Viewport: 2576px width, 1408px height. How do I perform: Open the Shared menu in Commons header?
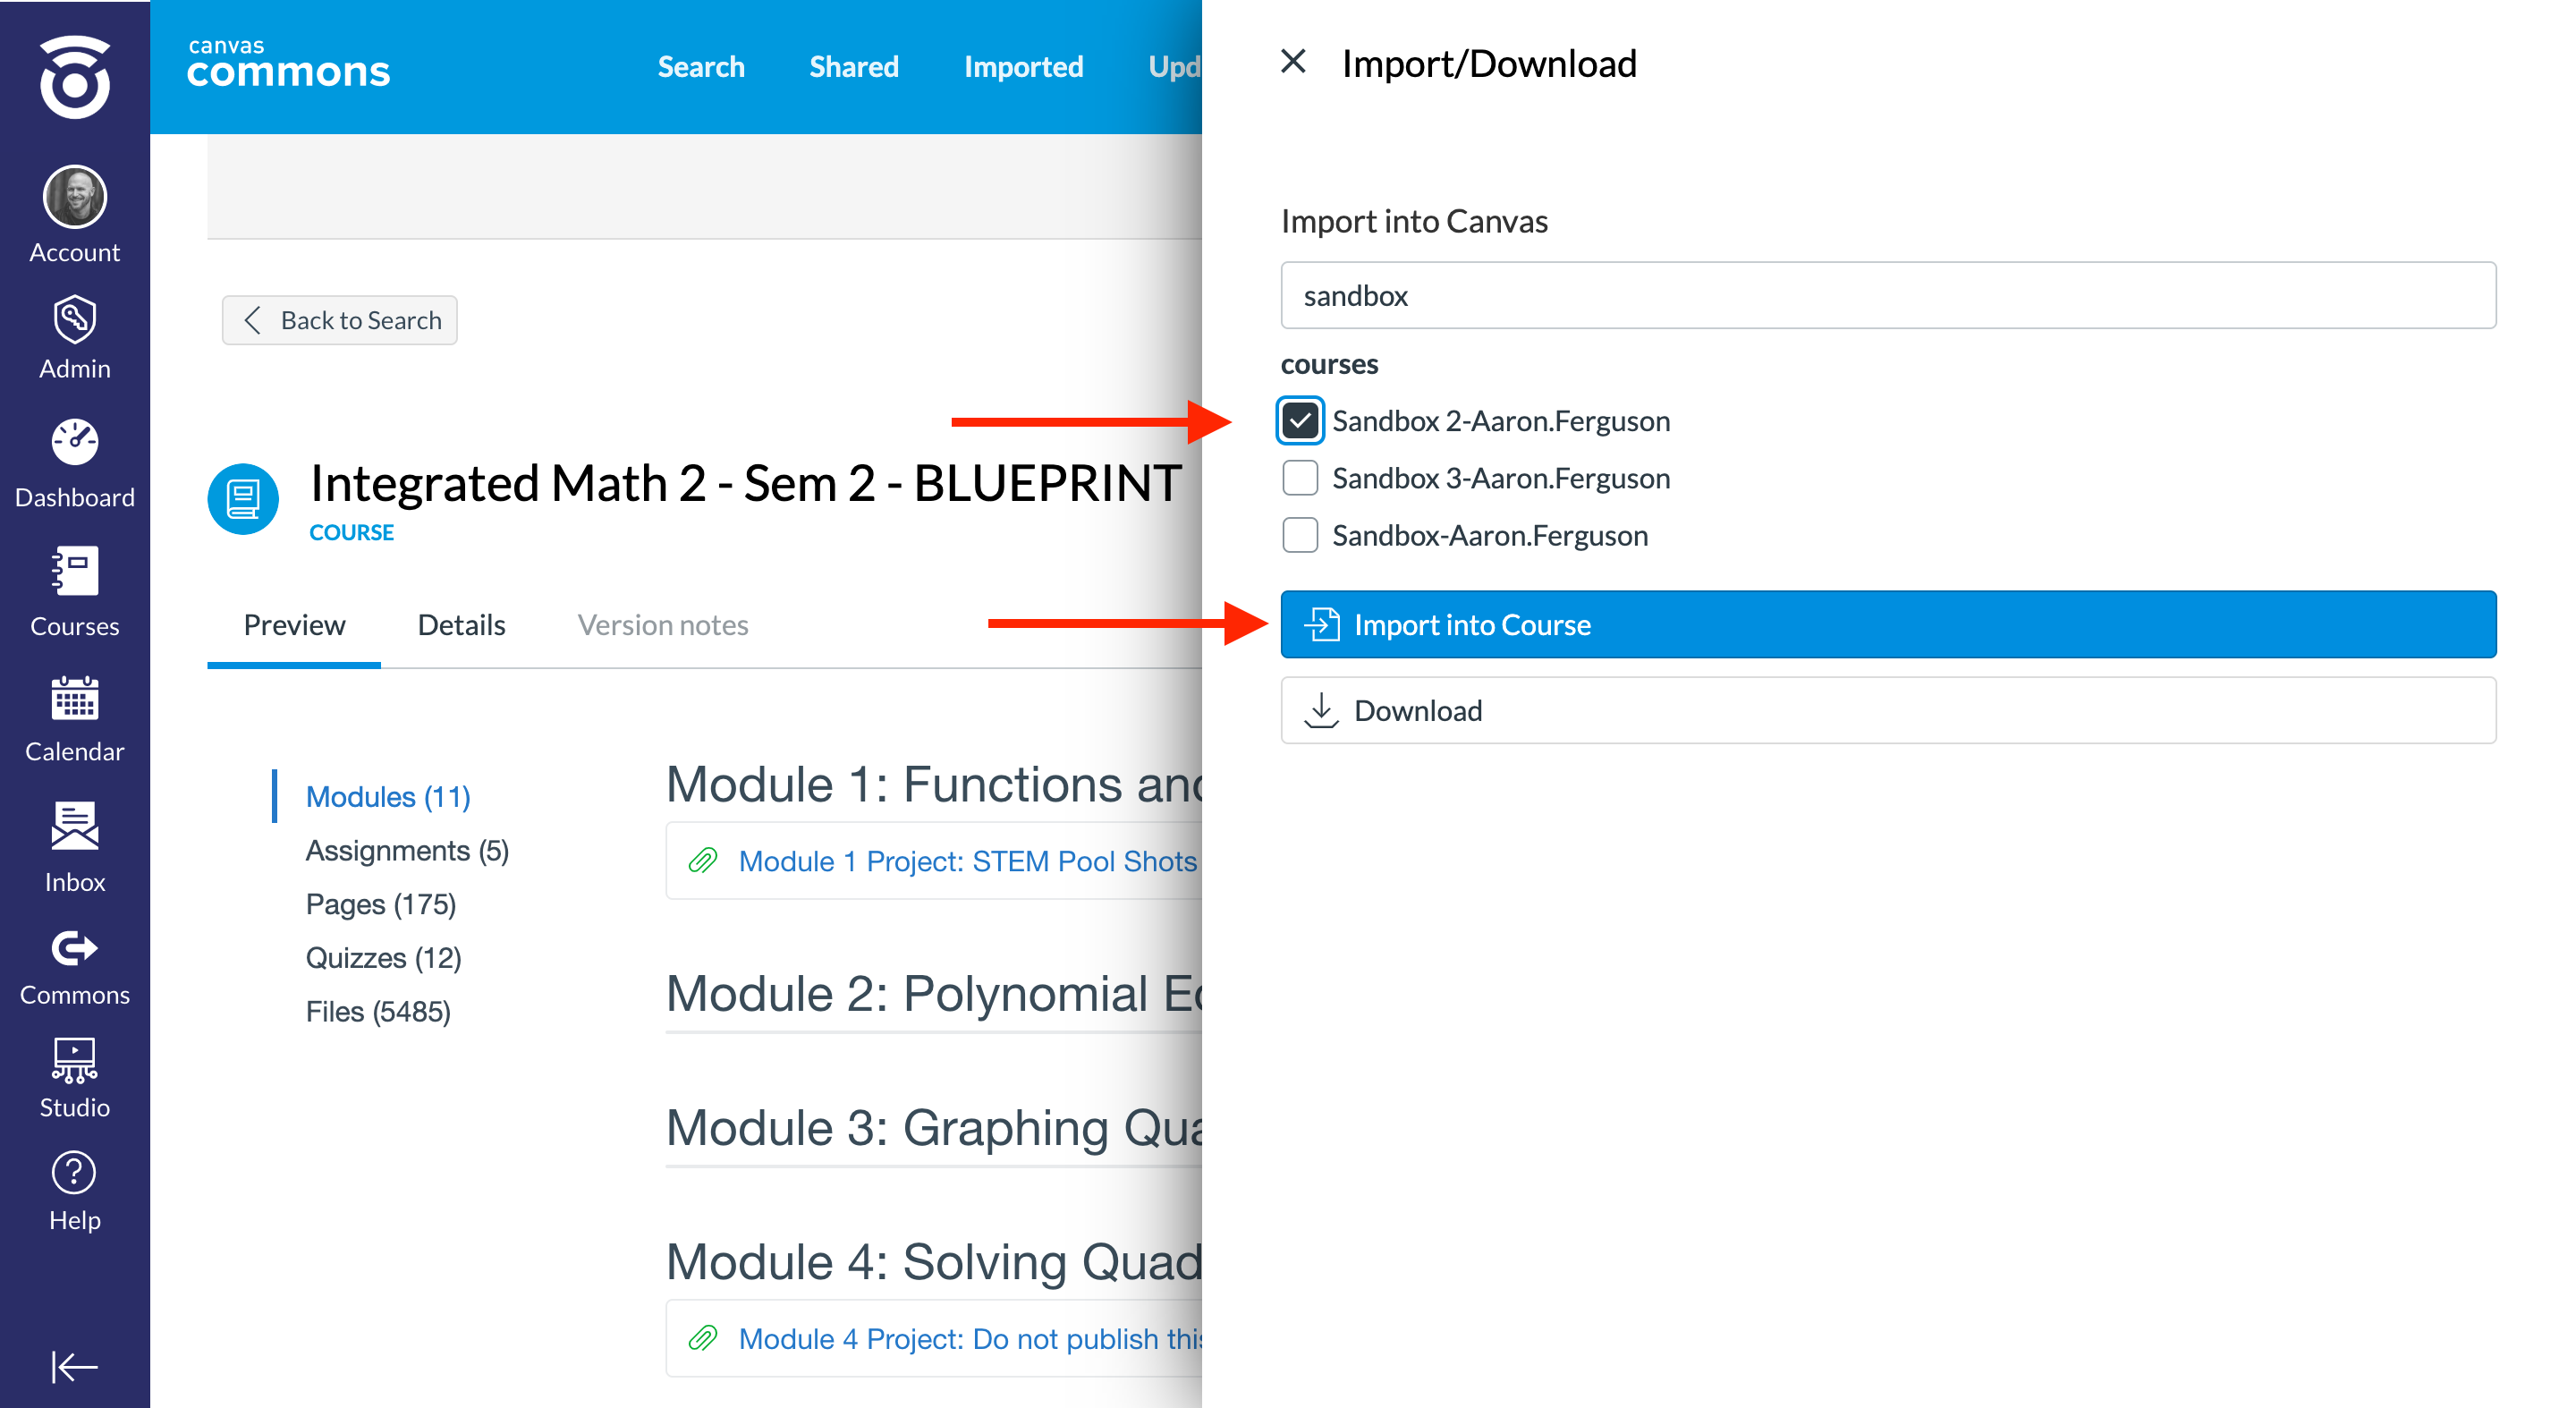coord(853,67)
